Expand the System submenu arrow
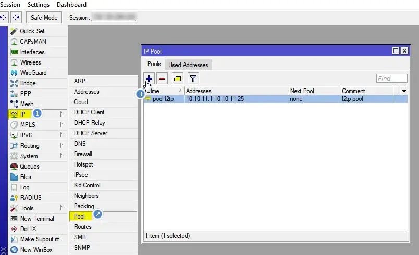The image size is (419, 255). pyautogui.click(x=61, y=156)
